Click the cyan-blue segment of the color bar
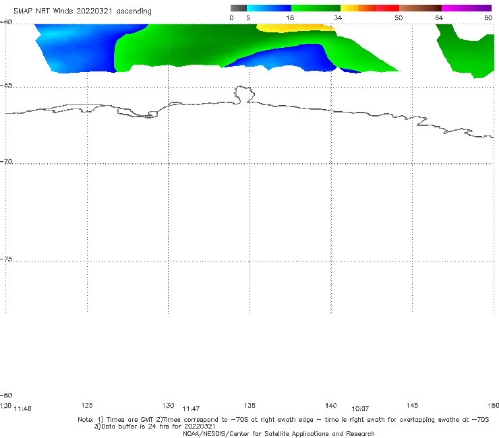The image size is (499, 438). [x=269, y=8]
